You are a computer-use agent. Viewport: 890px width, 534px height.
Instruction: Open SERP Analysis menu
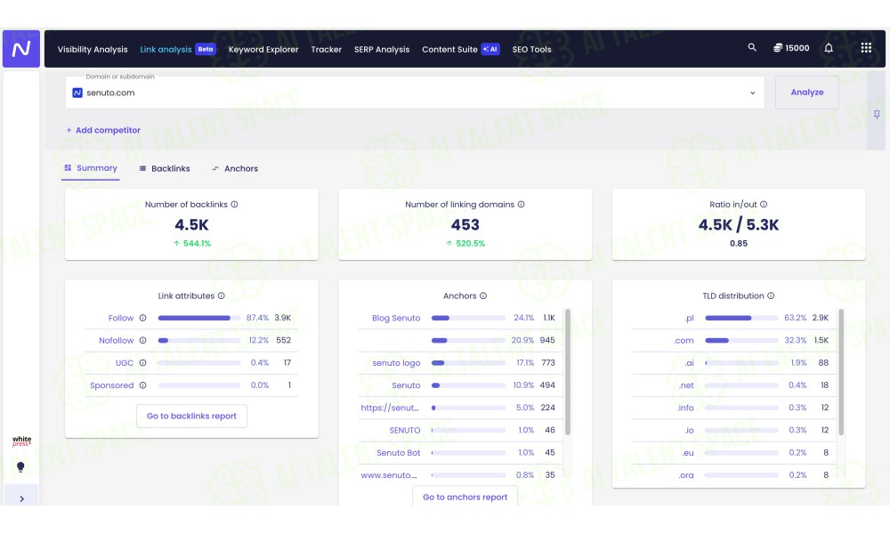(382, 49)
